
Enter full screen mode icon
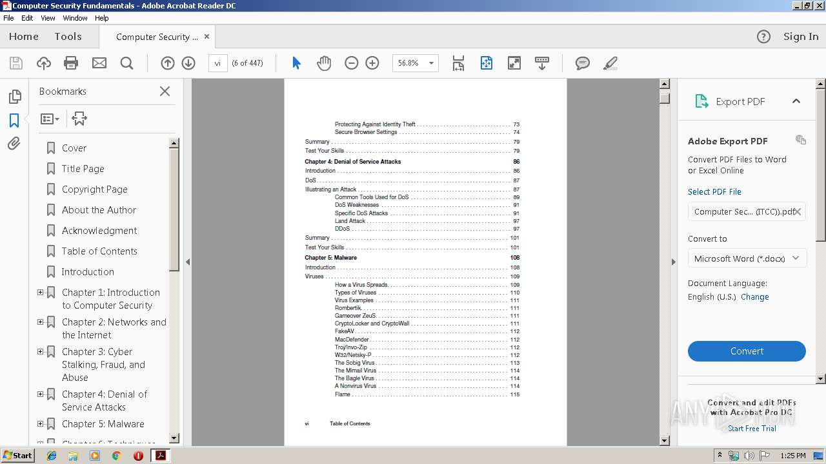(x=514, y=63)
